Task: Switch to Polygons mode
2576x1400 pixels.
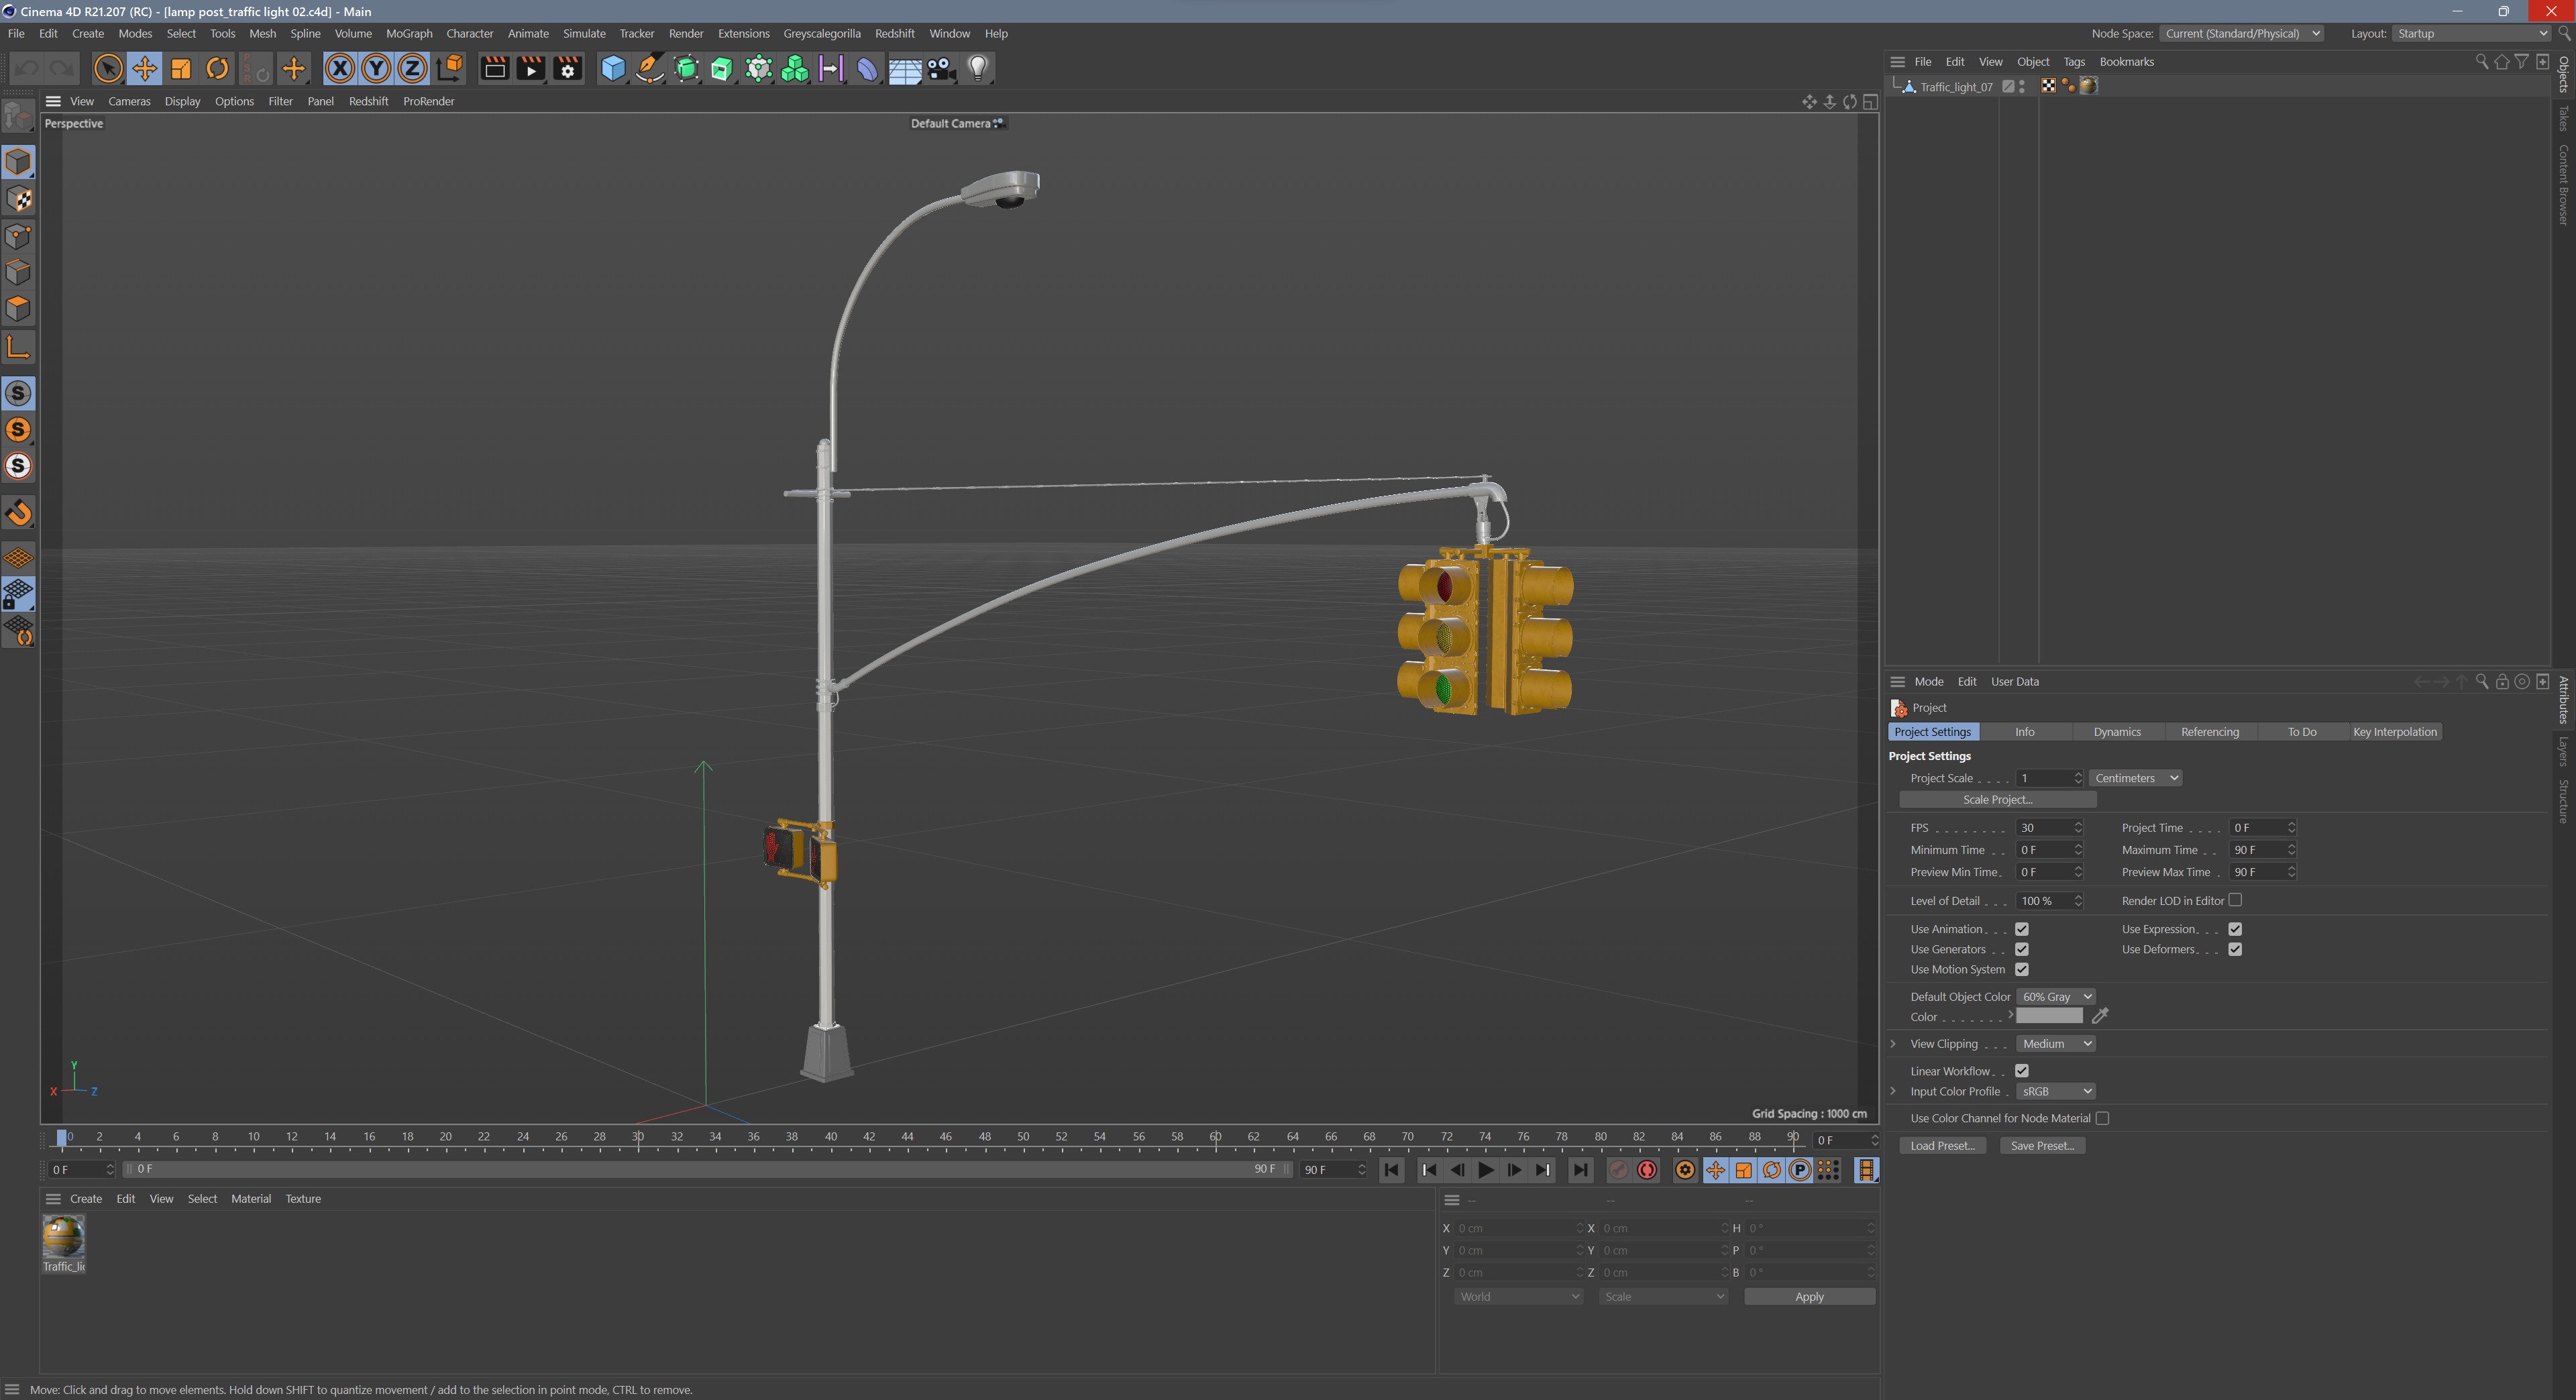Action: (18, 309)
